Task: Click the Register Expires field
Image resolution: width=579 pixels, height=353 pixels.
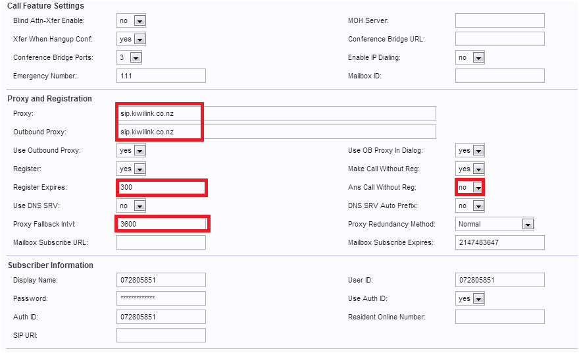Action: click(x=161, y=187)
